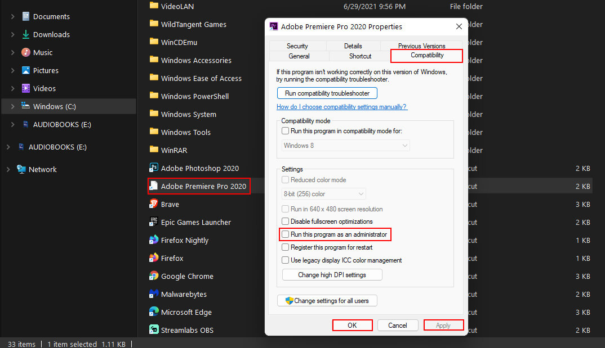Open the 8-bit (256) color dropdown

coord(323,194)
